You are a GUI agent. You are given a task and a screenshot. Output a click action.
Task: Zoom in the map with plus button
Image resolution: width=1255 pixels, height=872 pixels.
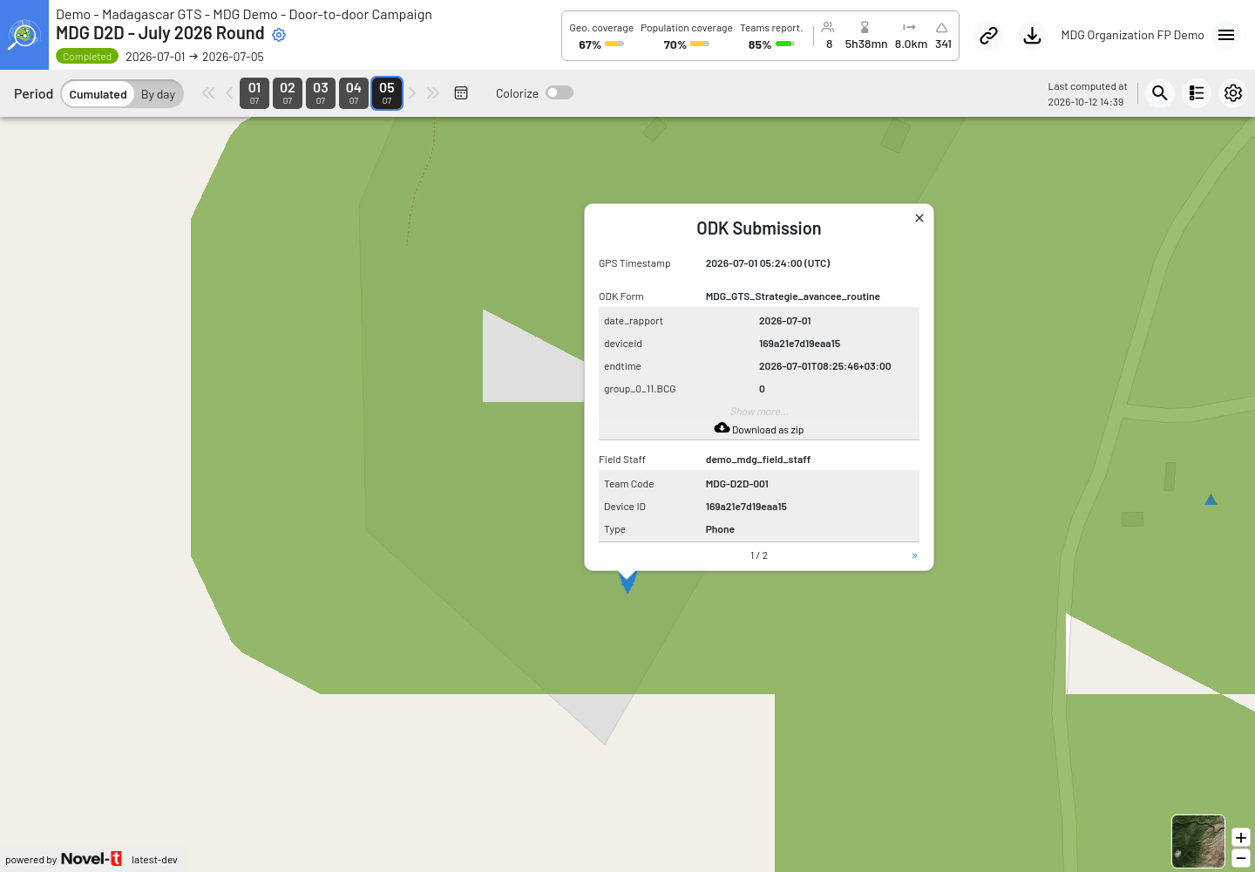(x=1241, y=838)
